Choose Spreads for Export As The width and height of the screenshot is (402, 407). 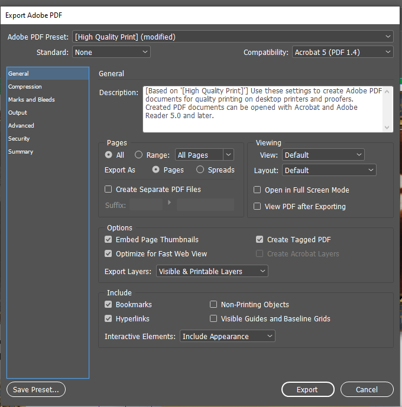point(200,170)
